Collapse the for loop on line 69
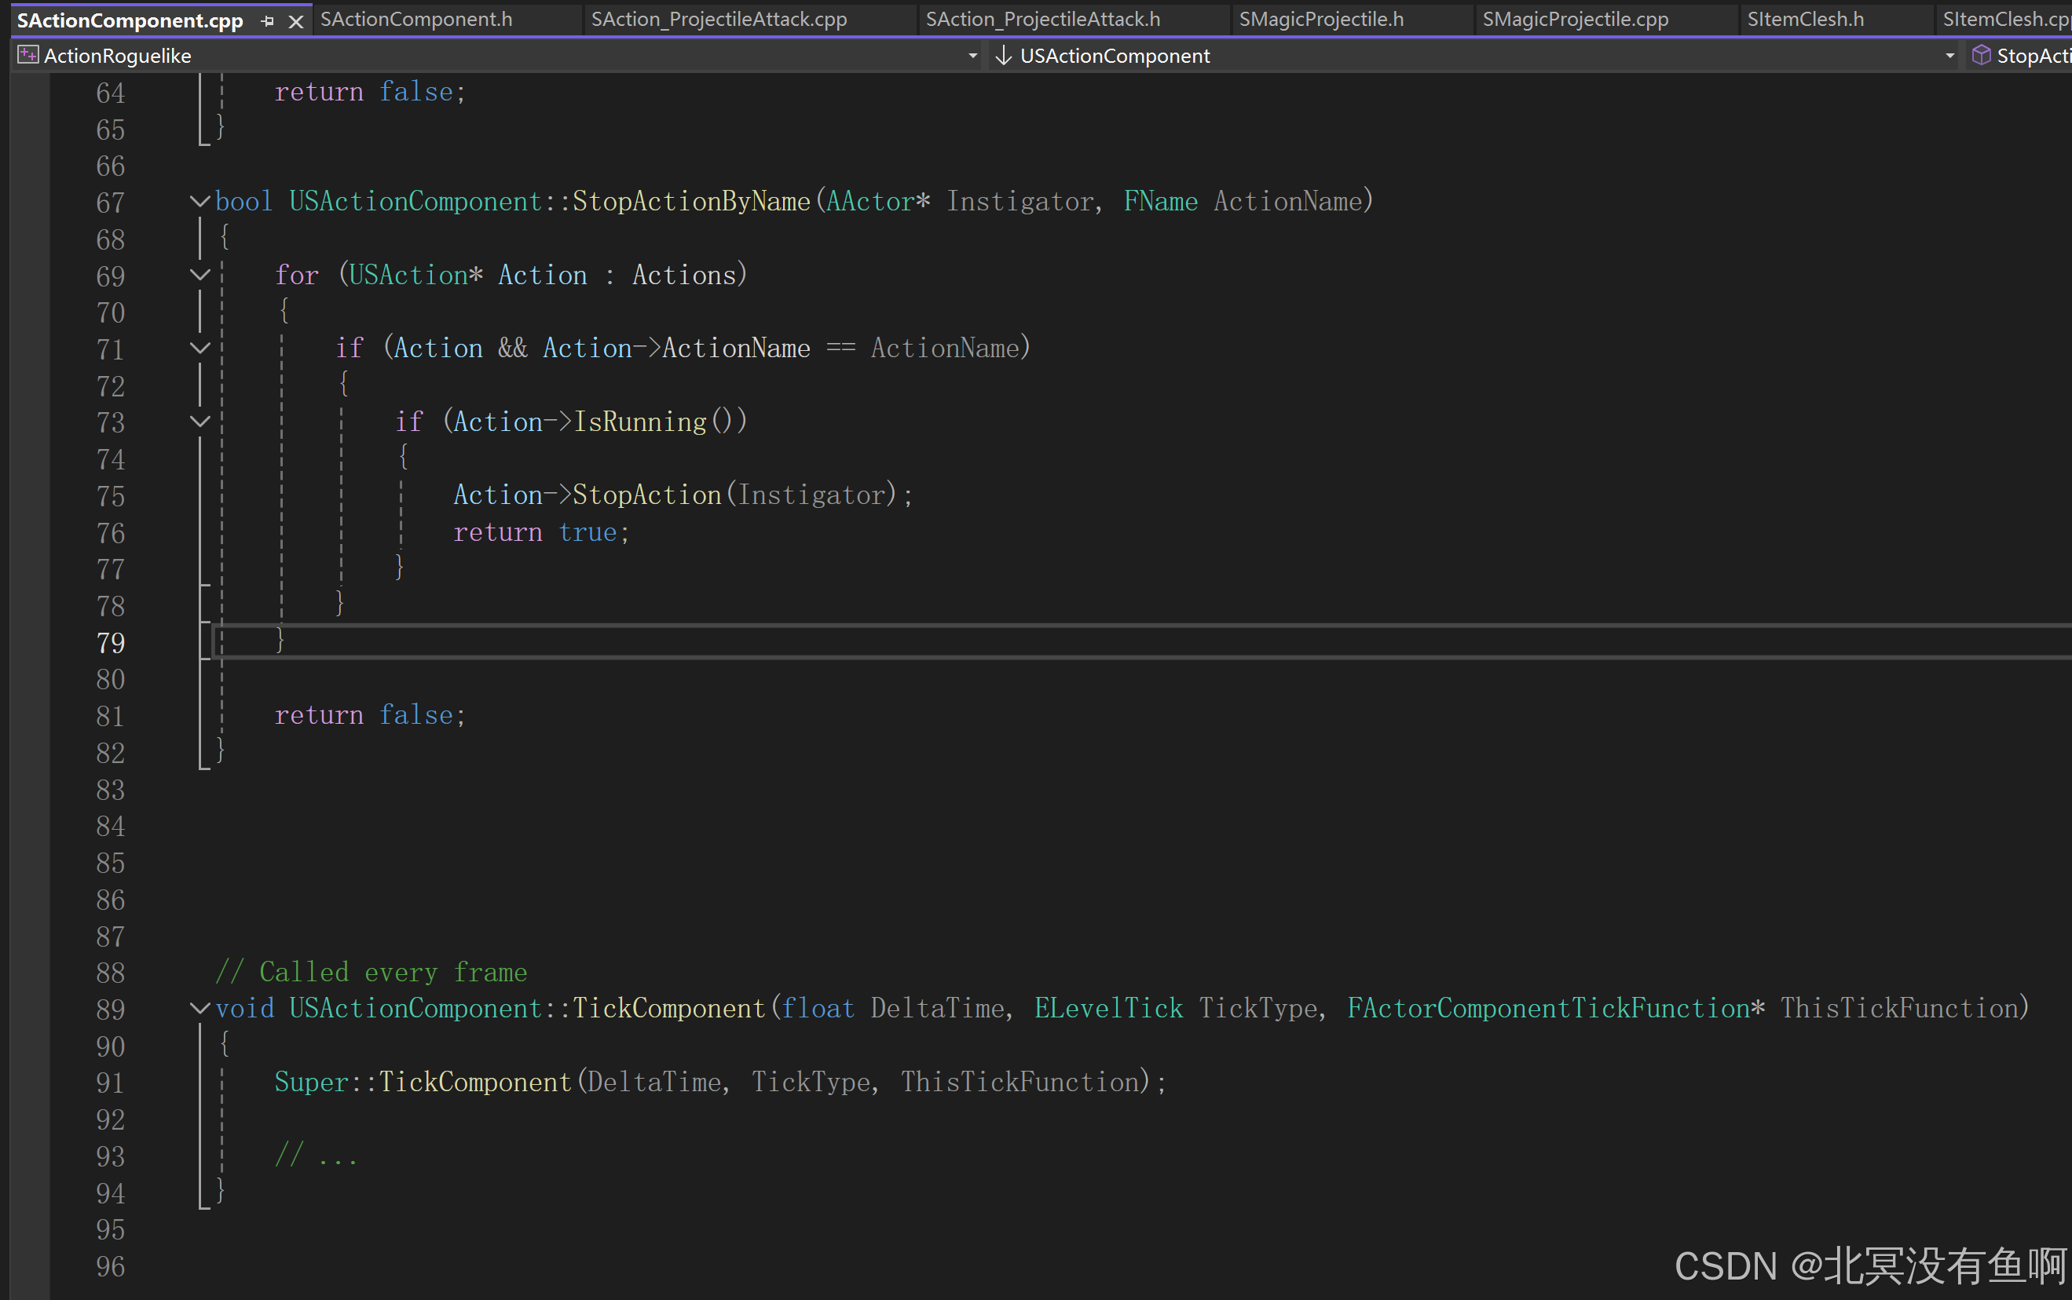 [x=200, y=275]
